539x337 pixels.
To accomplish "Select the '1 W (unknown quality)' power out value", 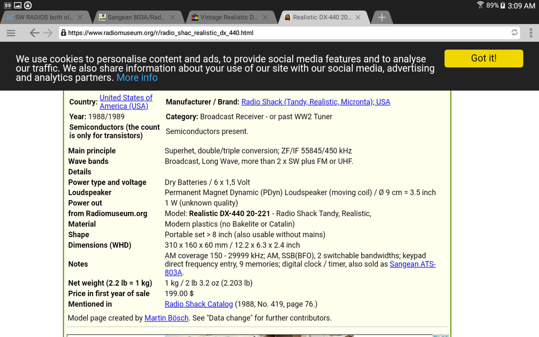I will [x=201, y=203].
